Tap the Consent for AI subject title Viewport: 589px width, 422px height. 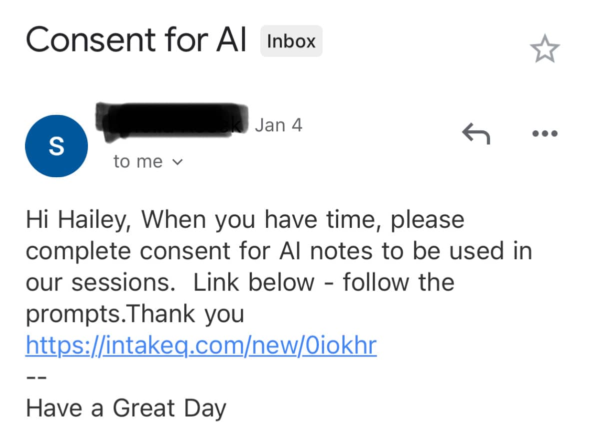136,39
